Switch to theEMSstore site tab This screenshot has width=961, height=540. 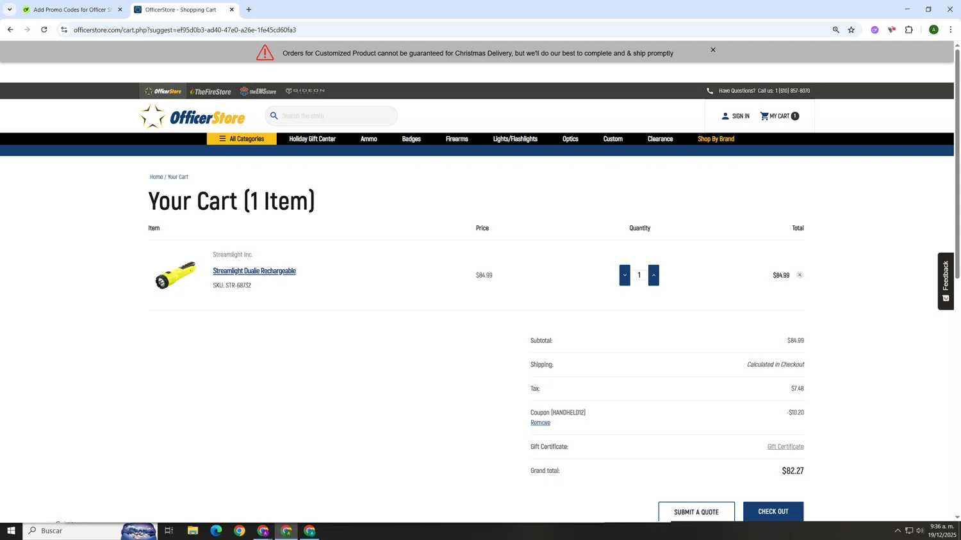[258, 91]
